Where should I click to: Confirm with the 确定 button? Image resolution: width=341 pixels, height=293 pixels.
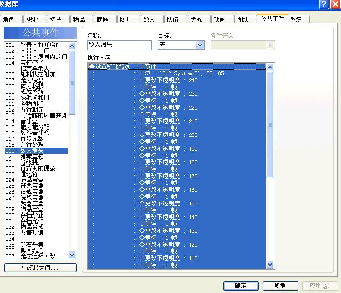pyautogui.click(x=241, y=286)
